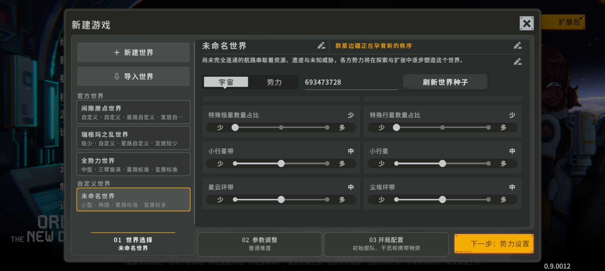Set 特殊行星数量占比 slider to middle stop
The image size is (605, 271).
442,127
